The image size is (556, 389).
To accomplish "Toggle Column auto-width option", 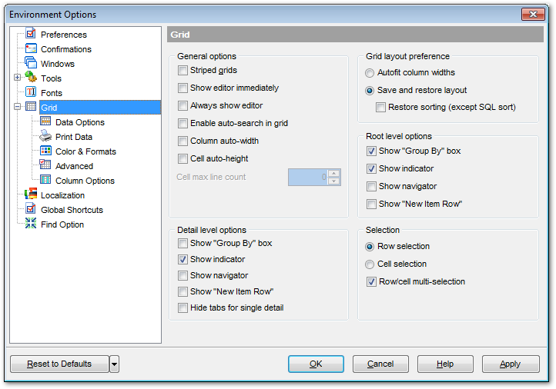I will click(183, 141).
